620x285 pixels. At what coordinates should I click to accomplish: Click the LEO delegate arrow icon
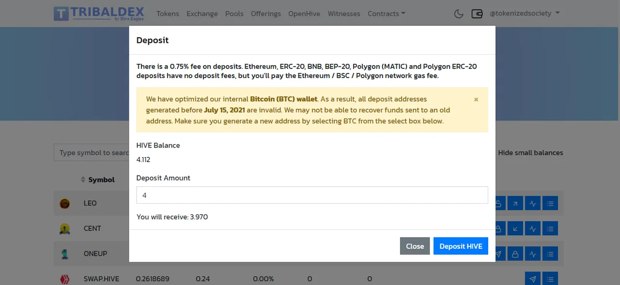pyautogui.click(x=515, y=203)
